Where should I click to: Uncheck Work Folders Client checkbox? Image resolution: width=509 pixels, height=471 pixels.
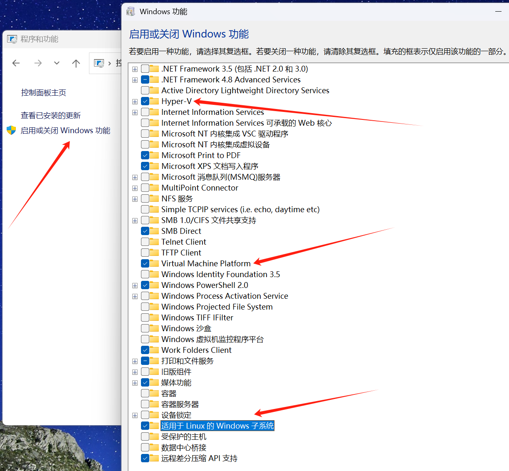(145, 350)
